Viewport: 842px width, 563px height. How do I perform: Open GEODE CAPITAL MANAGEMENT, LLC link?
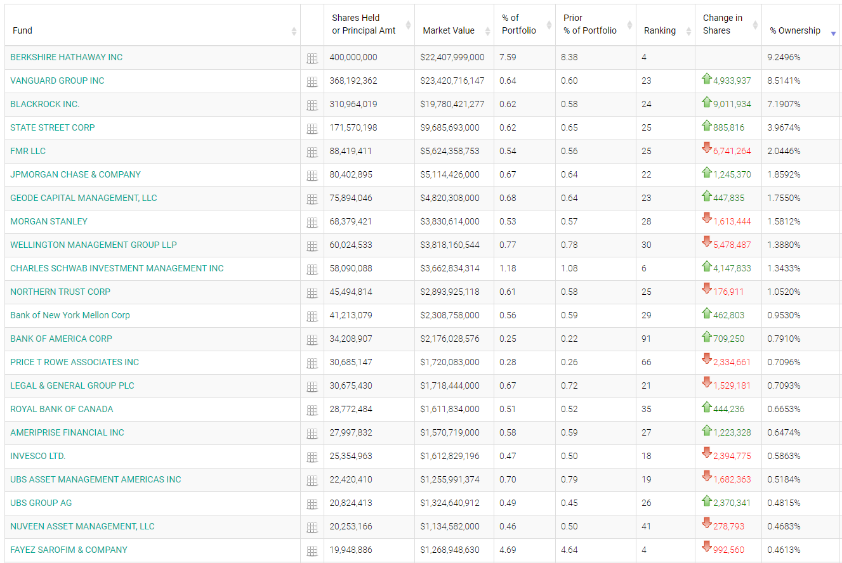point(84,198)
